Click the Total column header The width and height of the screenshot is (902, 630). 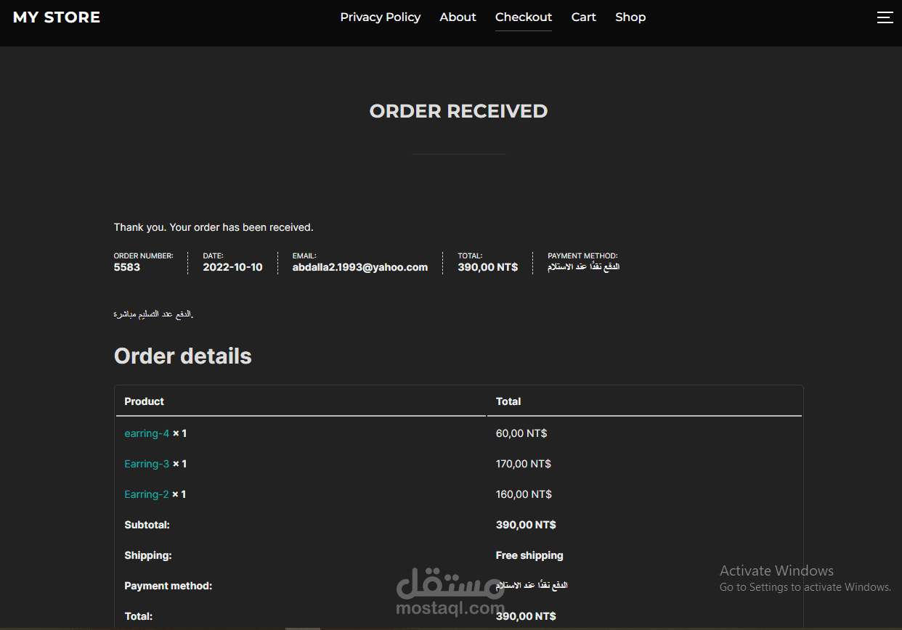pyautogui.click(x=508, y=401)
